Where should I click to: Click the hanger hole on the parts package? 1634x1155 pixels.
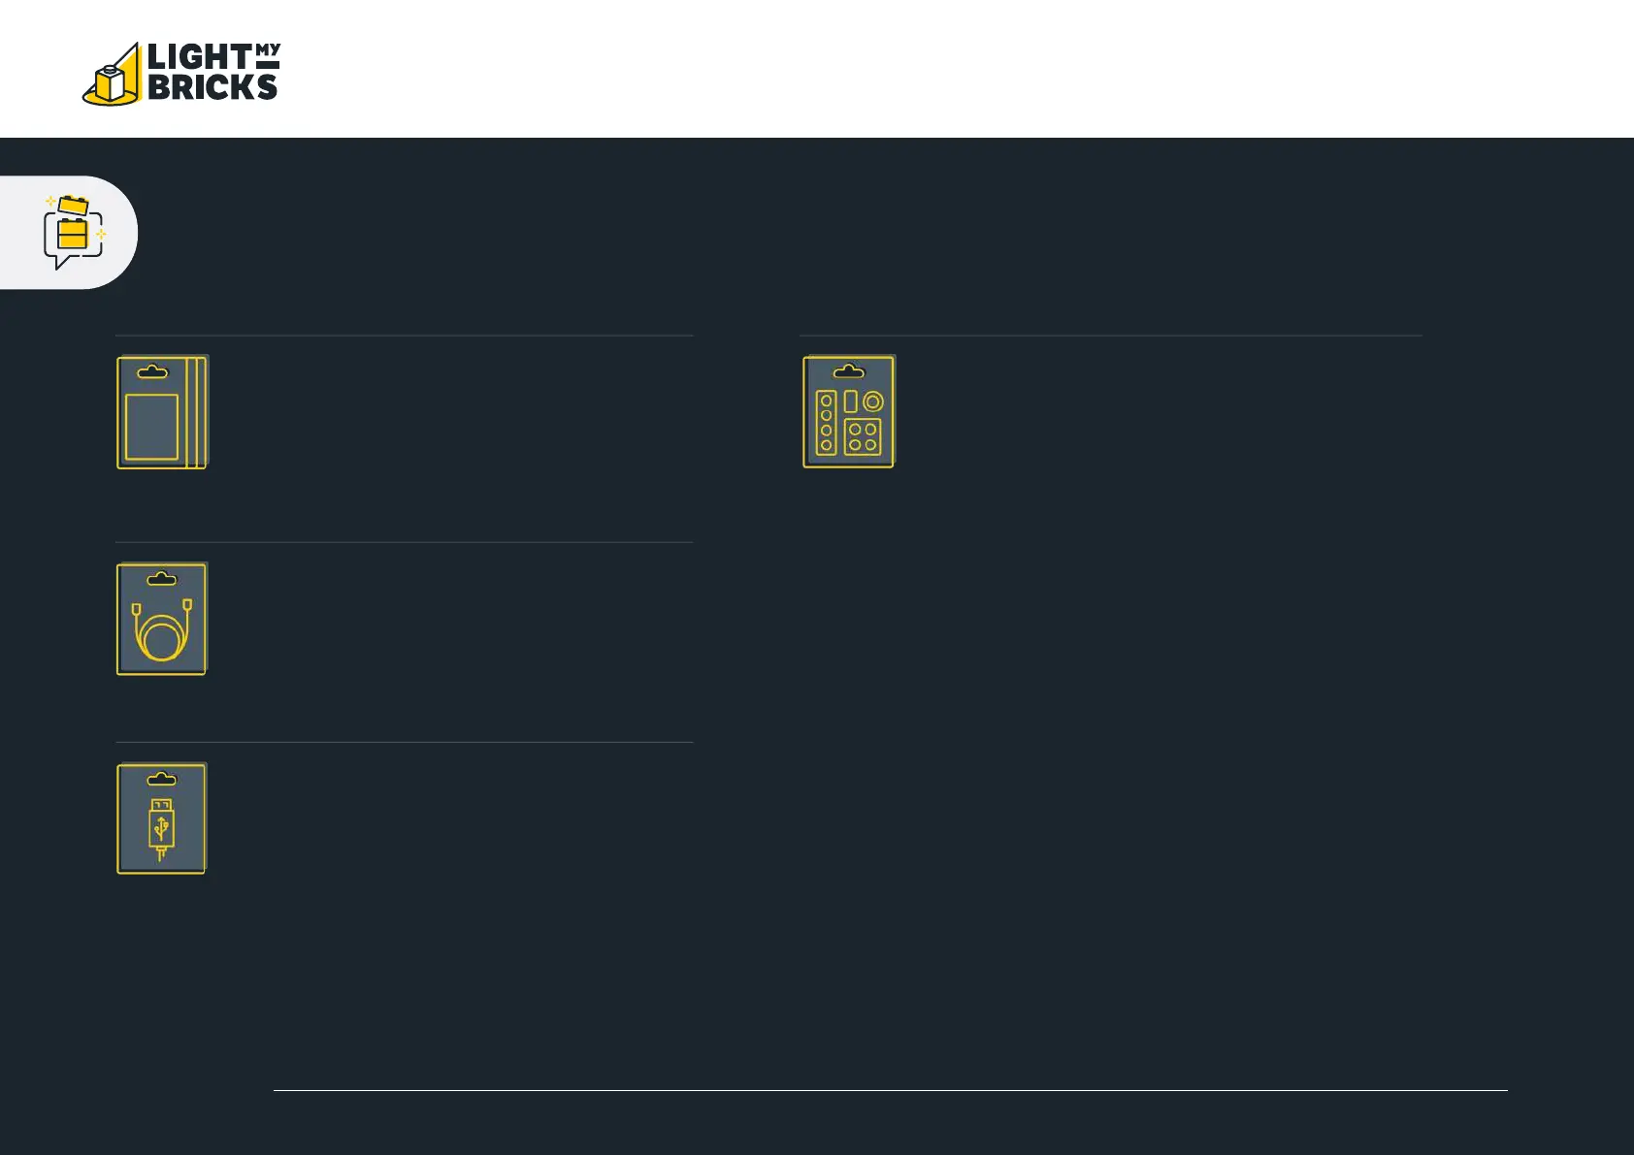point(849,371)
